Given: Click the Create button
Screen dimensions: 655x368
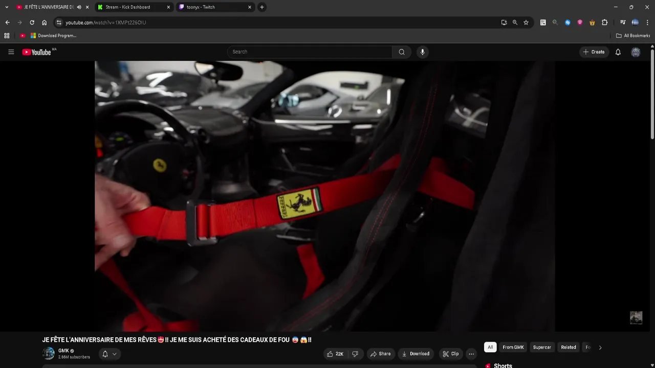Looking at the screenshot, I should pyautogui.click(x=594, y=52).
